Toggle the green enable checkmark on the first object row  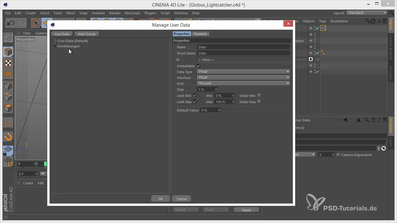coord(318,28)
